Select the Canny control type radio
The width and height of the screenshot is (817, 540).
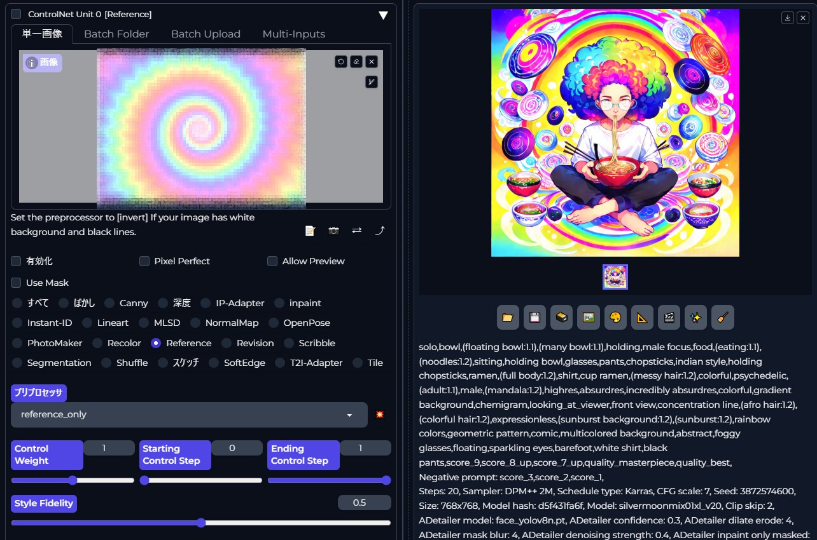[110, 303]
